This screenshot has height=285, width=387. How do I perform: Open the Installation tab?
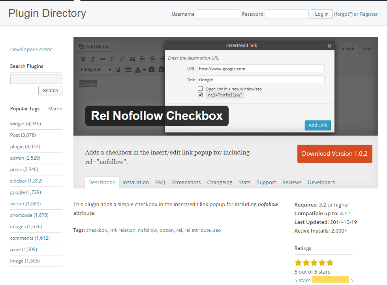coord(135,182)
